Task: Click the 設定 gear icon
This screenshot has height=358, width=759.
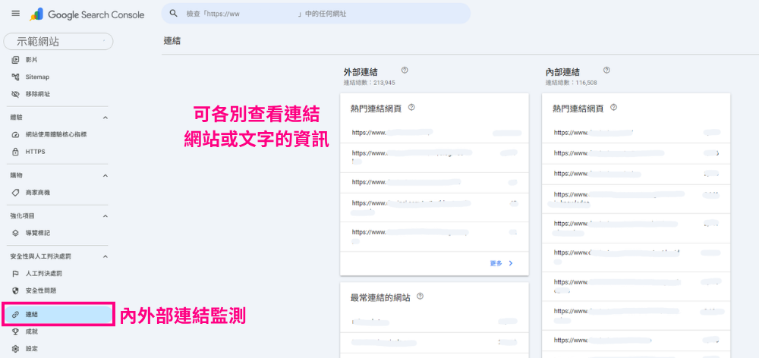Action: [x=15, y=348]
